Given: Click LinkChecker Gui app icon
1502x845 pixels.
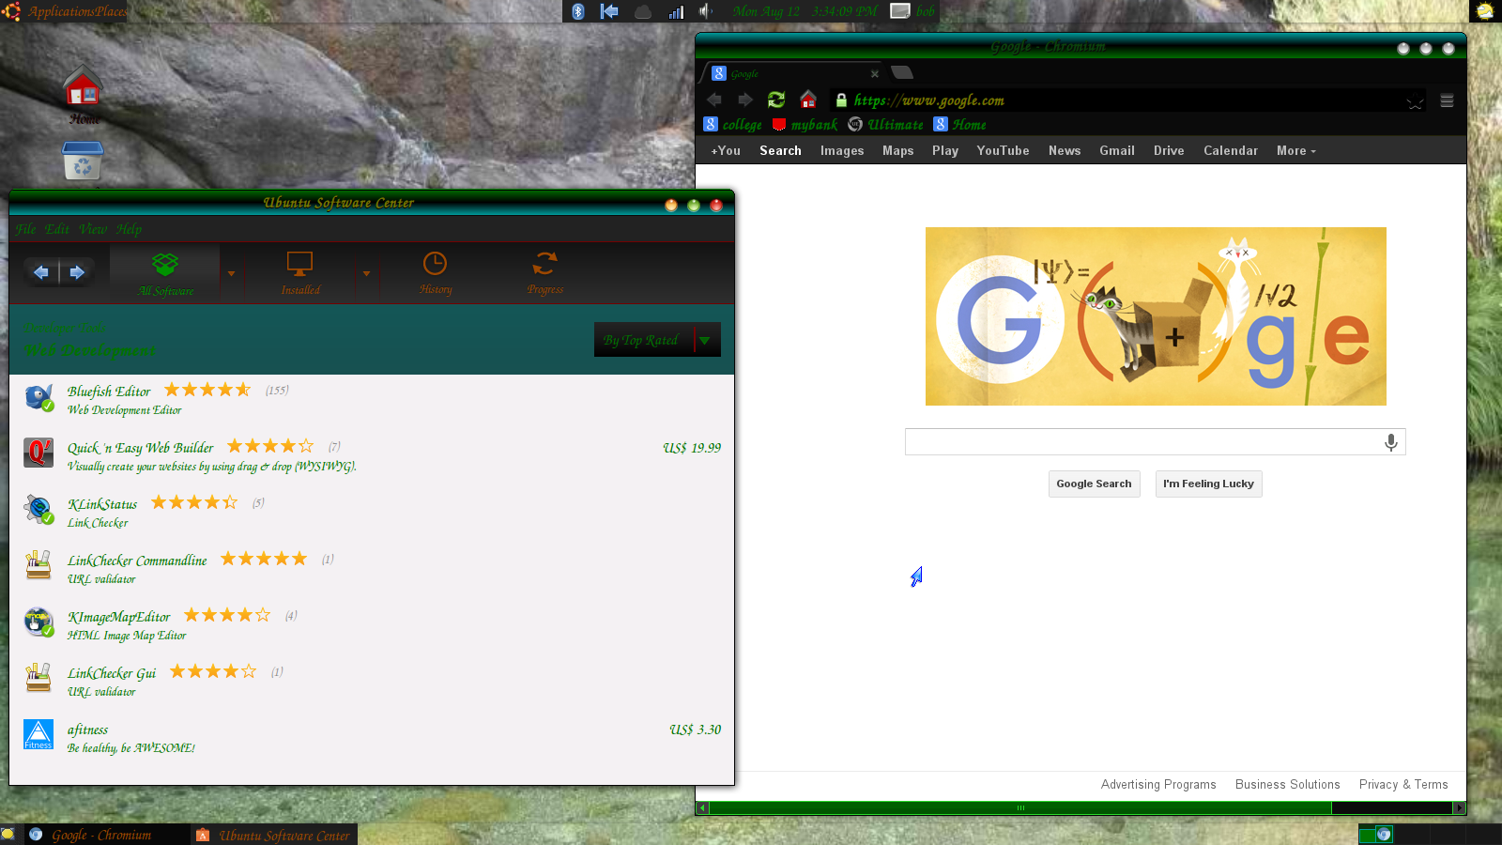Looking at the screenshot, I should 38,678.
